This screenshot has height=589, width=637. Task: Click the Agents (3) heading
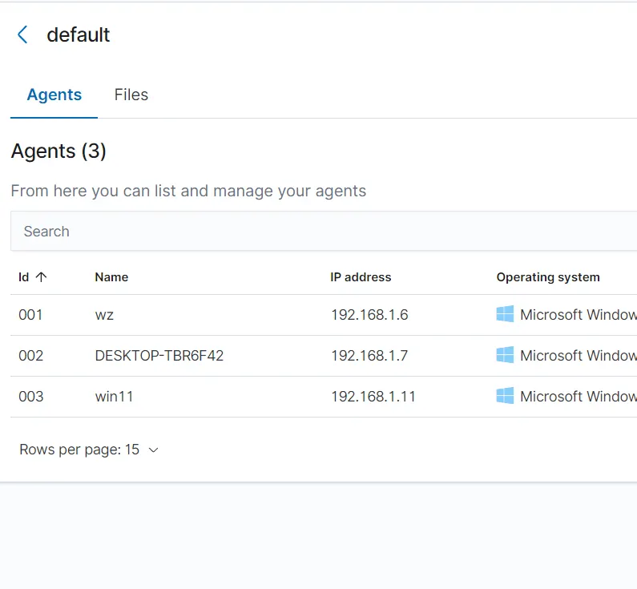(x=58, y=151)
